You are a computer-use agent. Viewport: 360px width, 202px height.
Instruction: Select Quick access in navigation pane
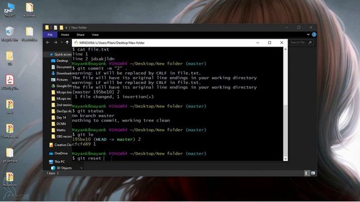pos(61,54)
